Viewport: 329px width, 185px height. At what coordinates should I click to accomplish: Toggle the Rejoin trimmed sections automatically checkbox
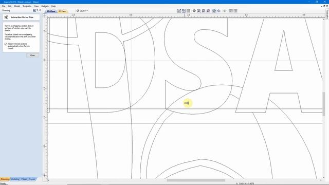tap(6, 44)
